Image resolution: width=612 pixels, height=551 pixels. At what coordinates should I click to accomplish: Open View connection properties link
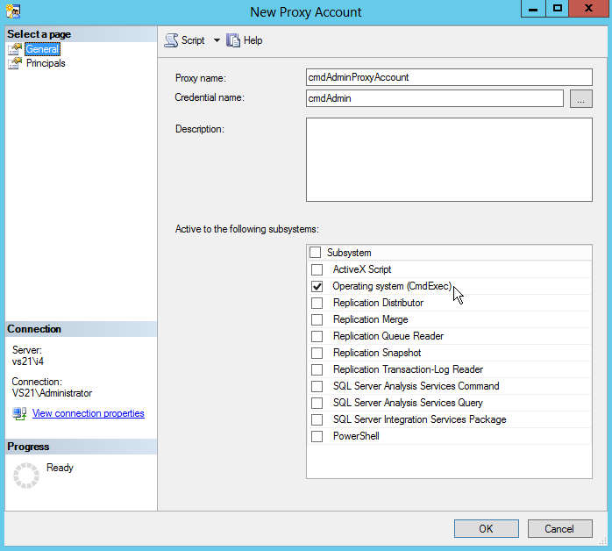pyautogui.click(x=89, y=413)
